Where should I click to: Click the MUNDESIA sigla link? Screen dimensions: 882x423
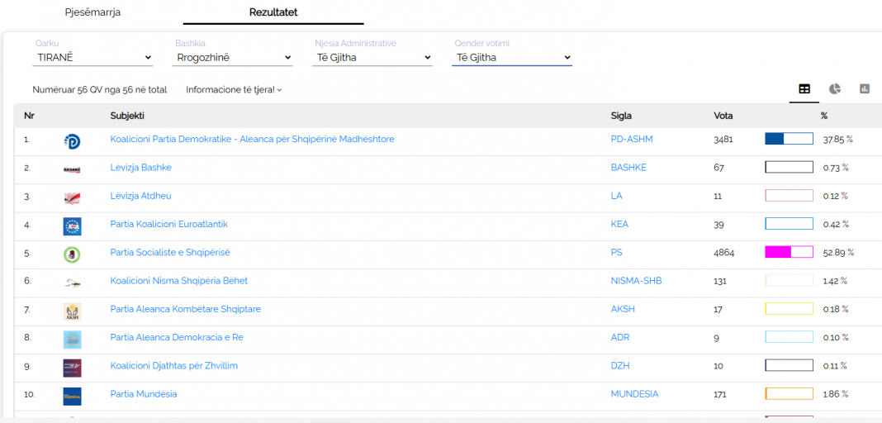pos(634,394)
